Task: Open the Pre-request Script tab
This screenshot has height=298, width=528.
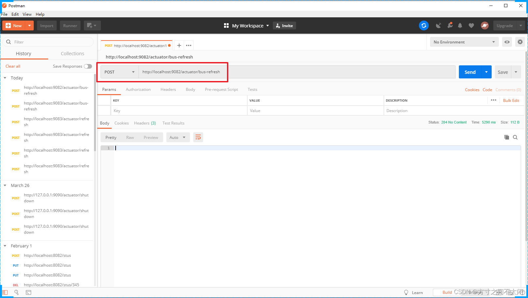Action: pyautogui.click(x=221, y=89)
